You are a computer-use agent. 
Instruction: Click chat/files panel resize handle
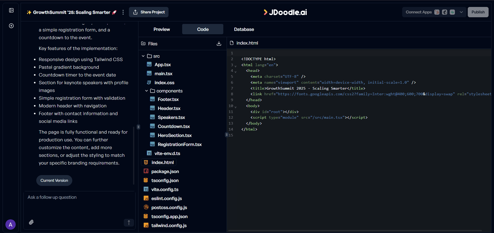(138, 127)
